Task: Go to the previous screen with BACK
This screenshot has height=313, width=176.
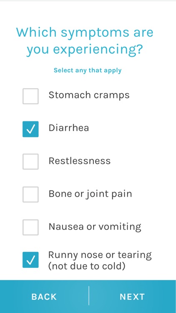Action: [44, 297]
